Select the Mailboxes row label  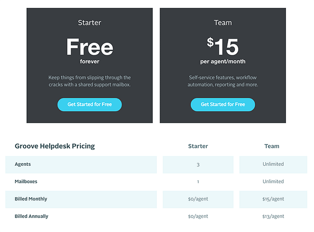(26, 181)
